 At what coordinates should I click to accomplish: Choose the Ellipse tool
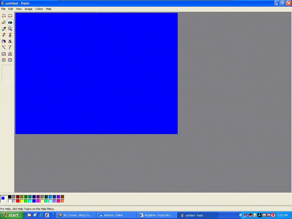[4, 60]
